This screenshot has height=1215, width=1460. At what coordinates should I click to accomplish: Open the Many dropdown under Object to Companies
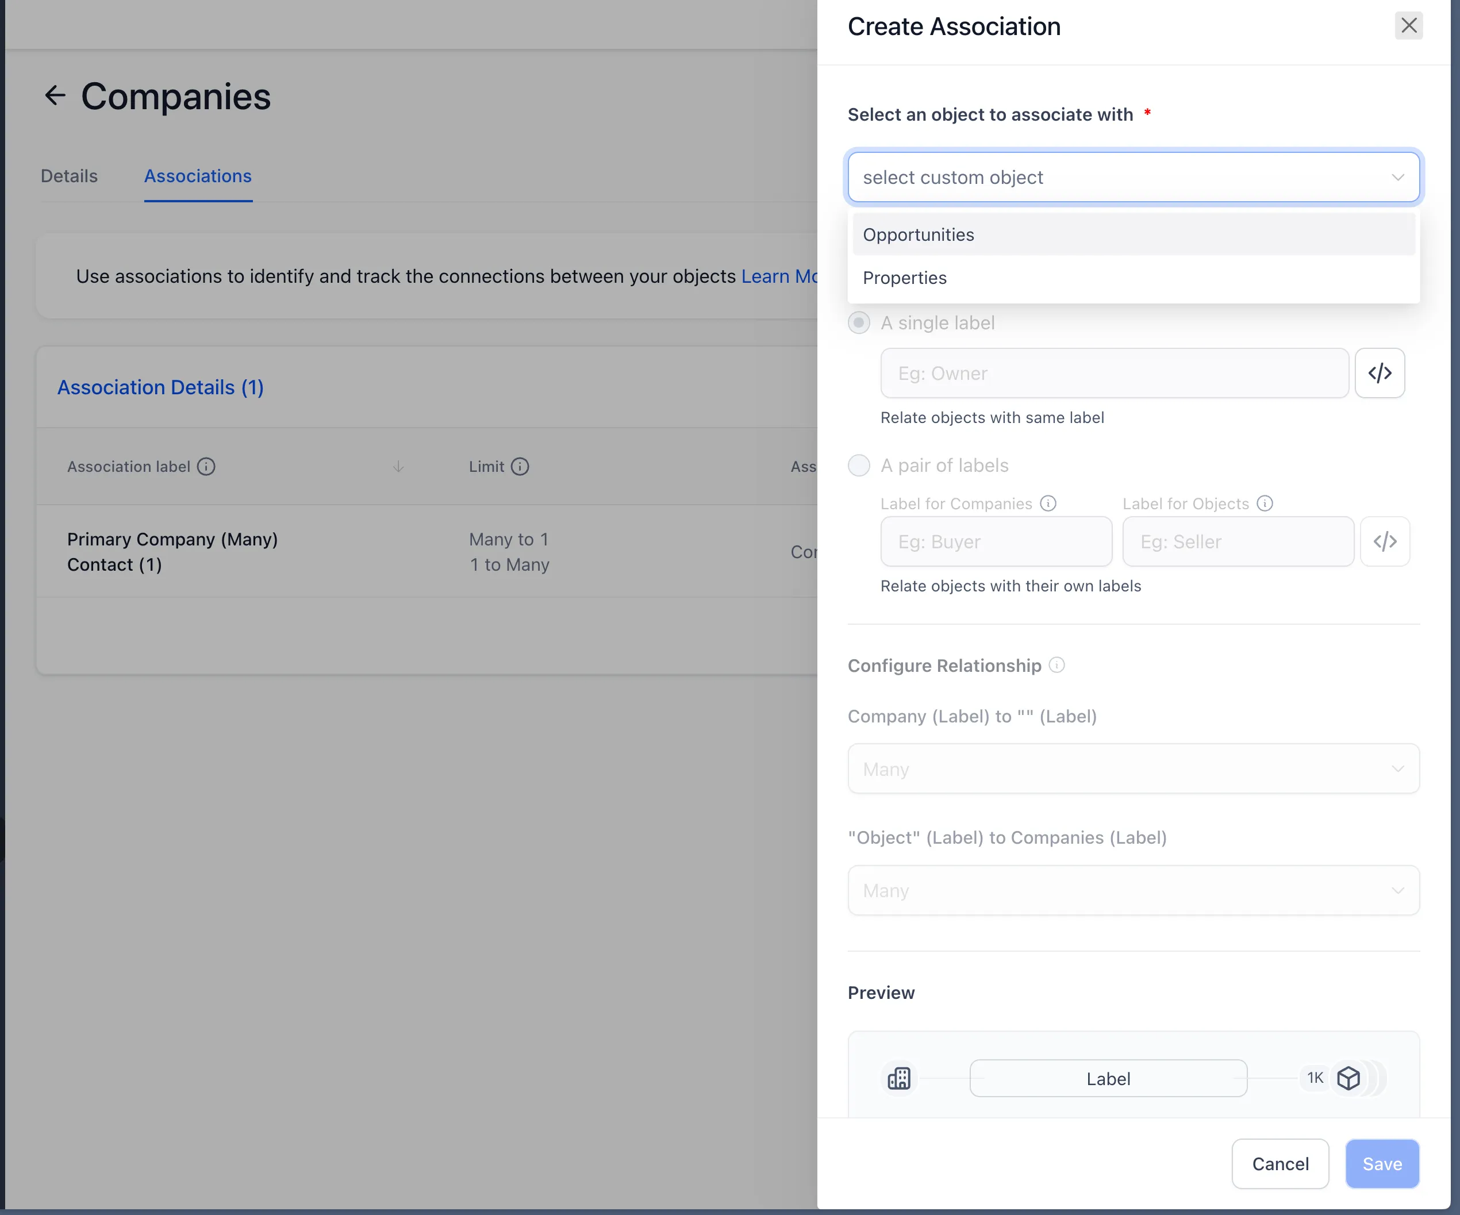(1134, 890)
